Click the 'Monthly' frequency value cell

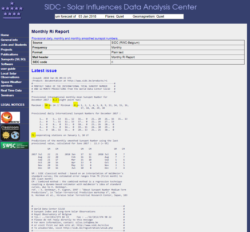(x=177, y=48)
